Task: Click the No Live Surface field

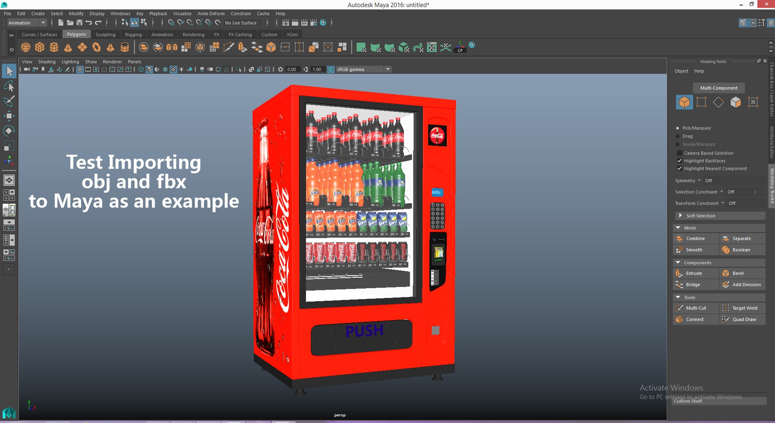Action: coord(243,23)
